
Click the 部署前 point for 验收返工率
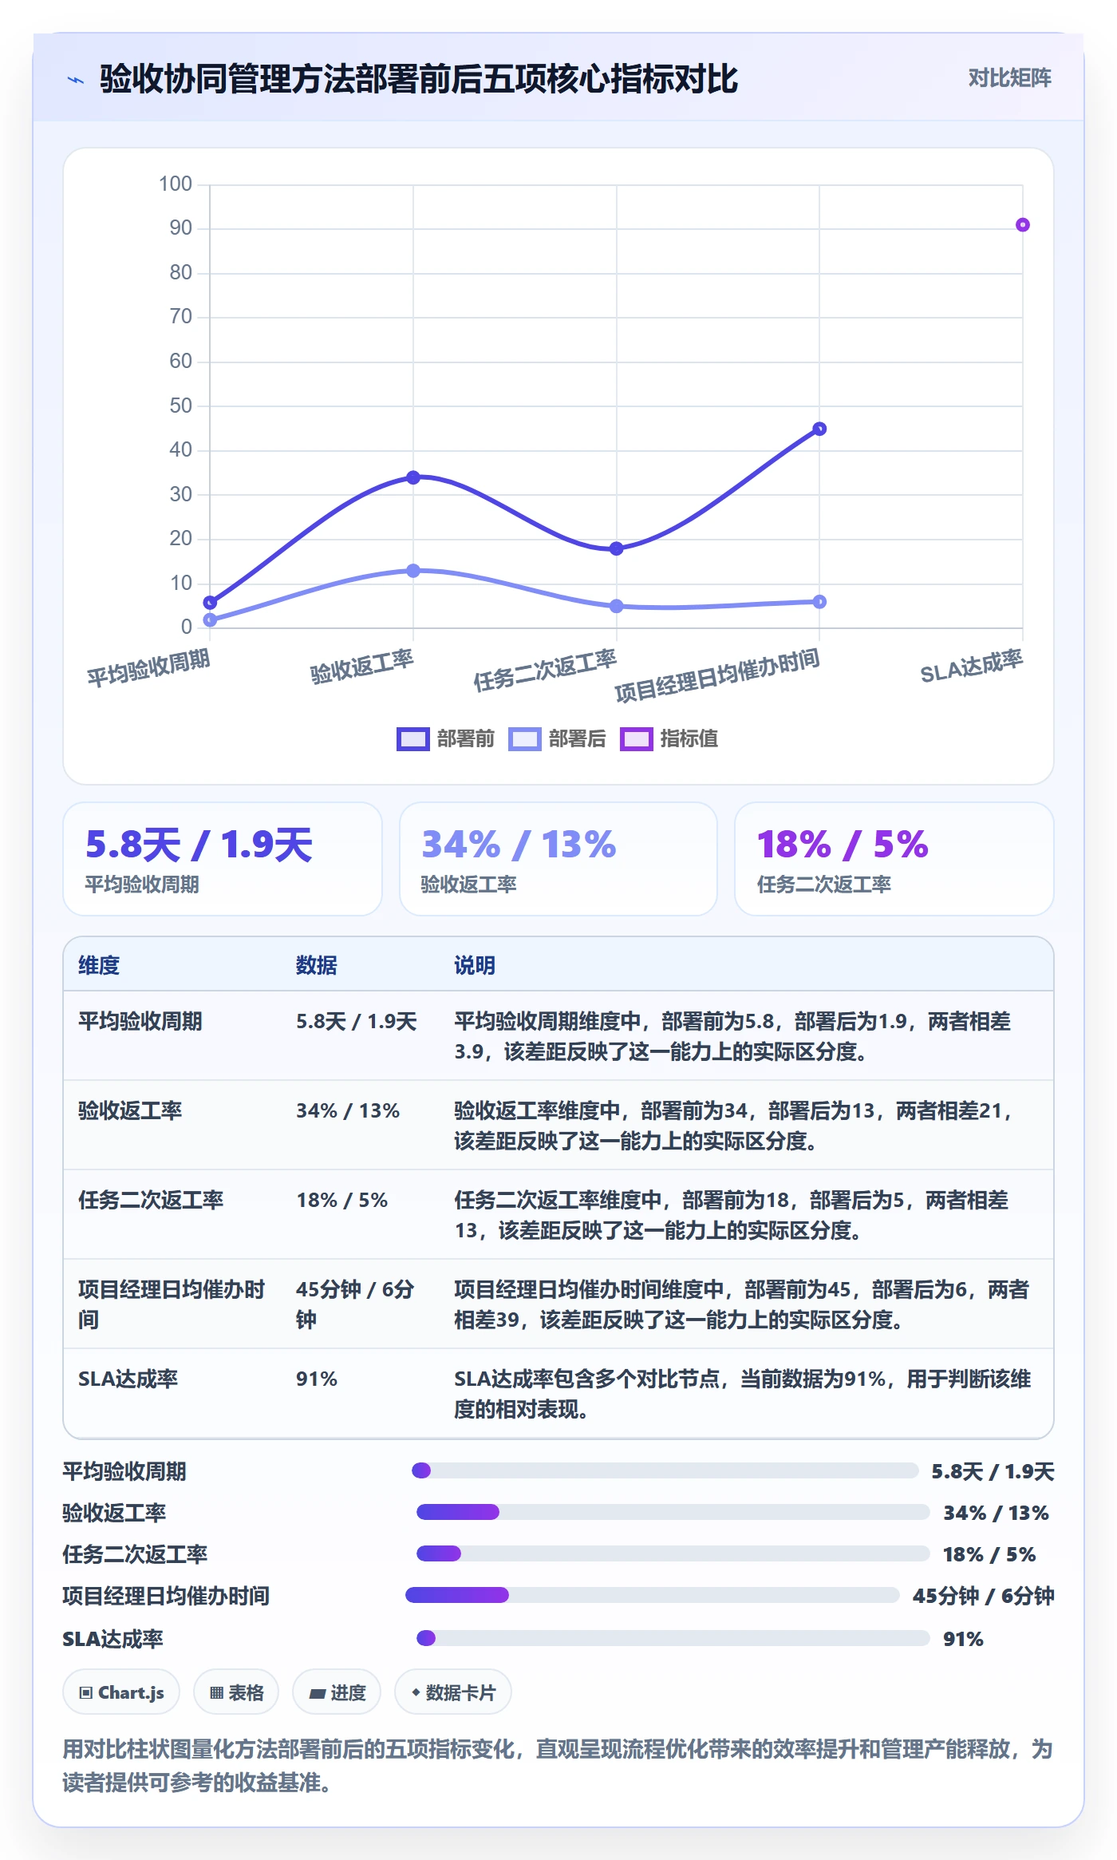point(413,477)
